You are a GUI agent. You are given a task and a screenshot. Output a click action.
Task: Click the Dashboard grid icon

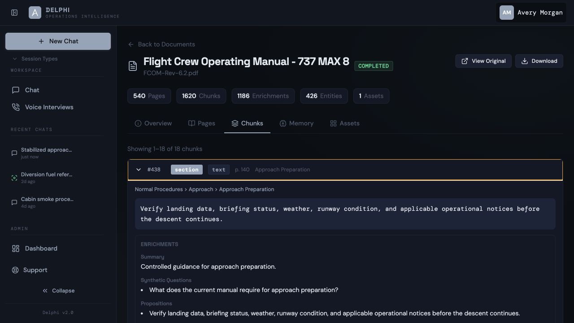pos(16,249)
